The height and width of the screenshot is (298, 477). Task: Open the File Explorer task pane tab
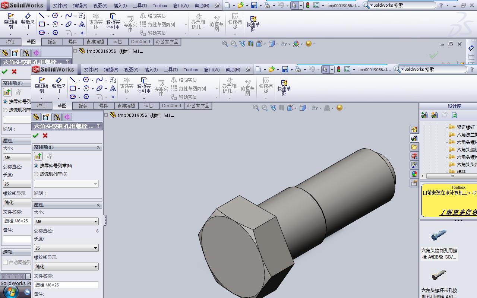pos(414,147)
